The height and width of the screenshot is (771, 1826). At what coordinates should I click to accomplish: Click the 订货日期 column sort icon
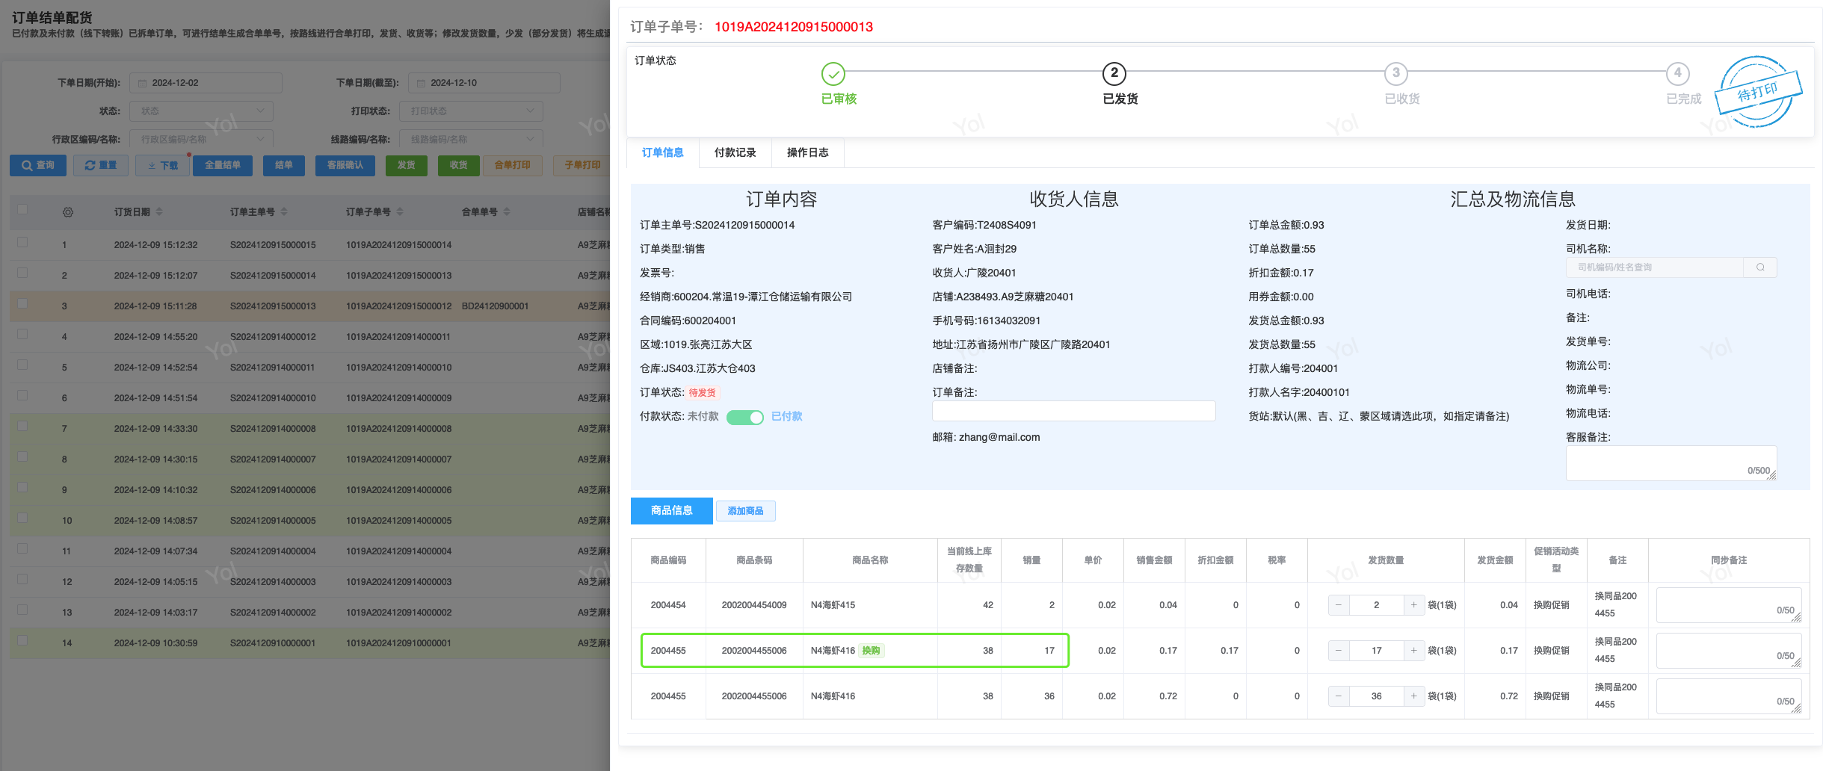tap(159, 212)
